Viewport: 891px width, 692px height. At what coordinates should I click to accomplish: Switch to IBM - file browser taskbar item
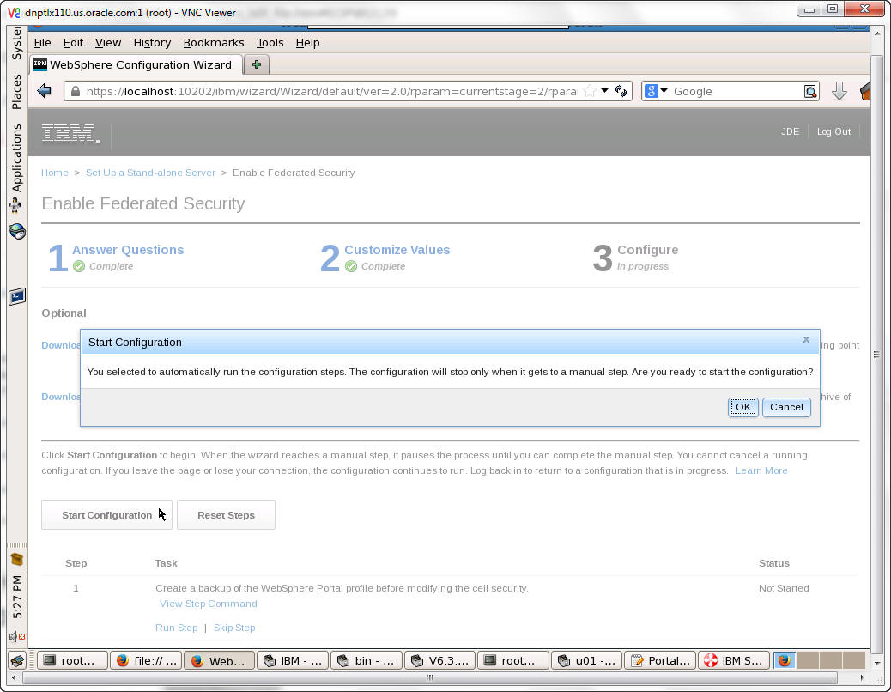pos(293,660)
